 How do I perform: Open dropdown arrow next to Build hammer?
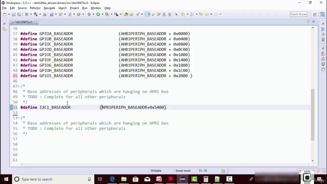(x=40, y=14)
